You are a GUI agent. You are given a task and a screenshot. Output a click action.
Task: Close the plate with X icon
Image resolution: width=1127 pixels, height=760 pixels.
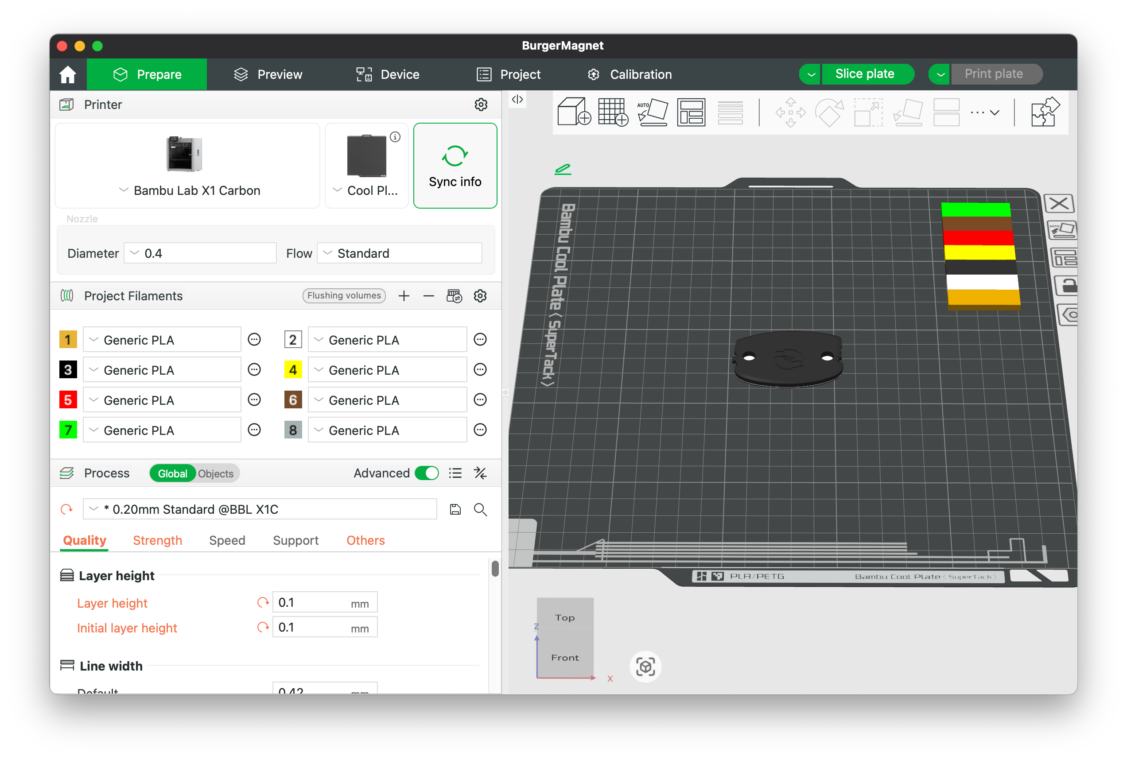tap(1059, 203)
